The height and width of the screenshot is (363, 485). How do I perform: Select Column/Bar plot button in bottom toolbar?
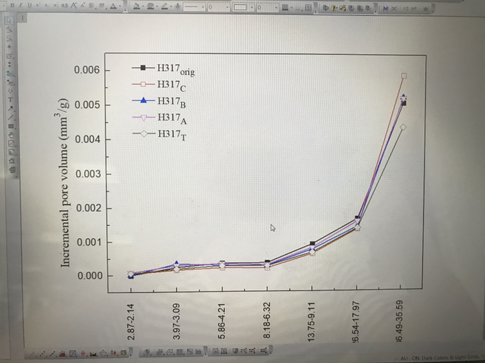(x=63, y=353)
